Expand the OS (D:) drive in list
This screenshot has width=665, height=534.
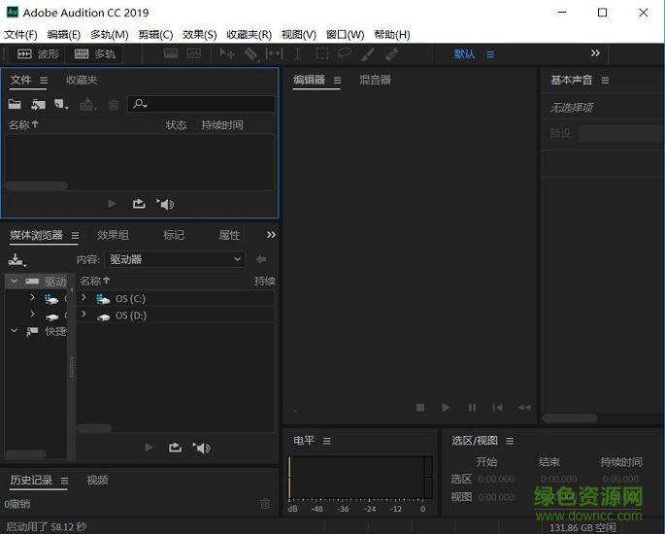83,315
